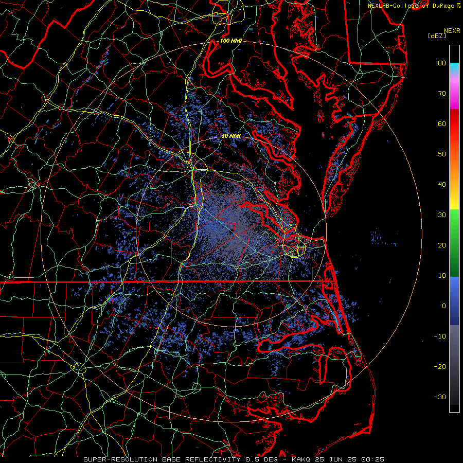Click the 40 dBZ scale value
The image size is (463, 463).
pos(442,185)
